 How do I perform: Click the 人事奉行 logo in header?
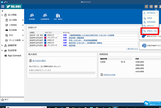click(x=14, y=6)
